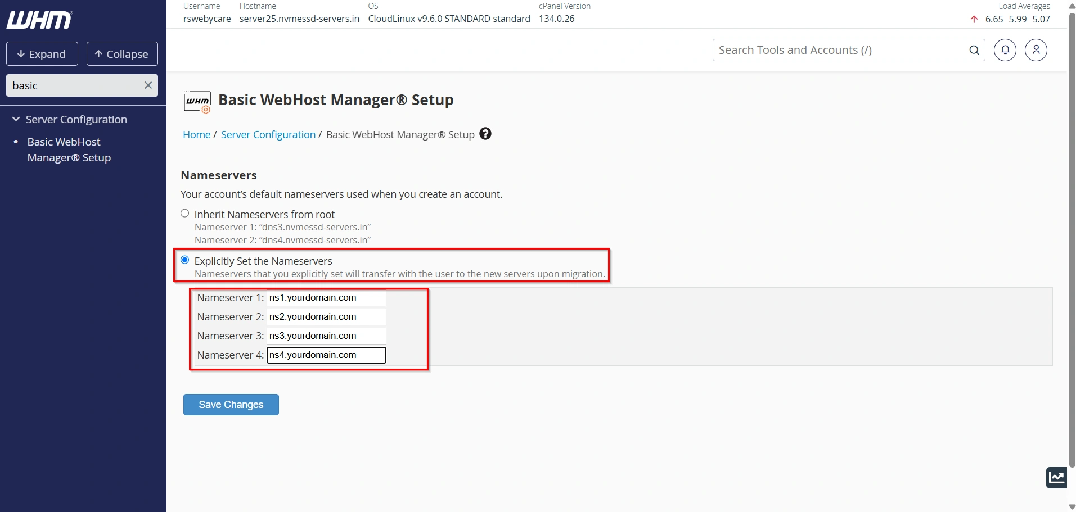This screenshot has width=1076, height=512.
Task: Select Explicitly Set the Nameservers radio button
Action: 185,260
